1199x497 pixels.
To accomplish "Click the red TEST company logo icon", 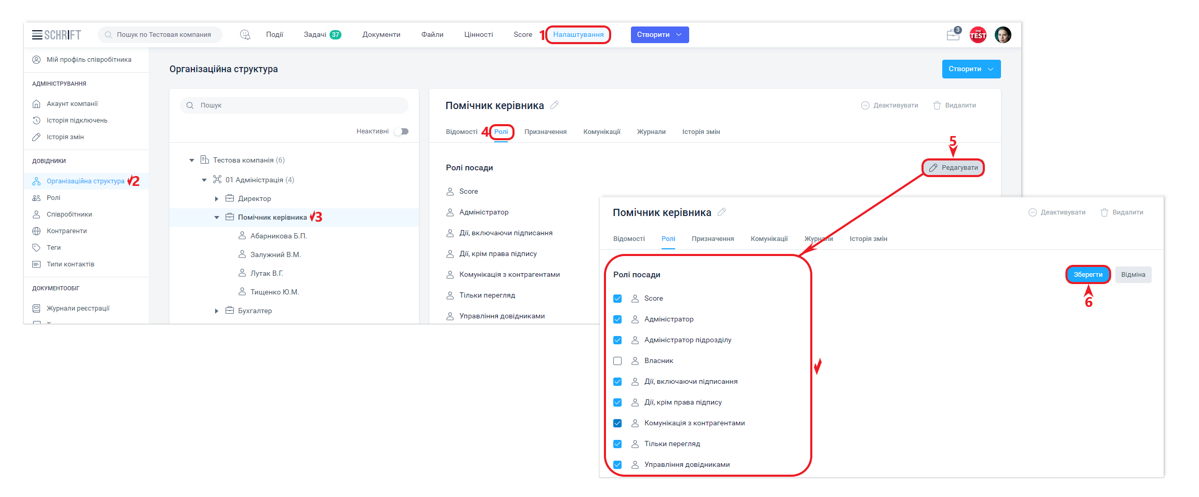I will click(978, 35).
